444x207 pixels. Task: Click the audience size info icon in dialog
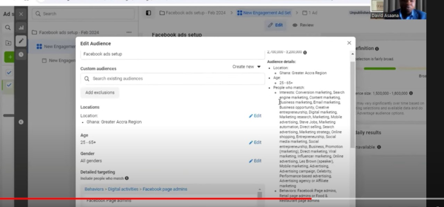coord(305,52)
